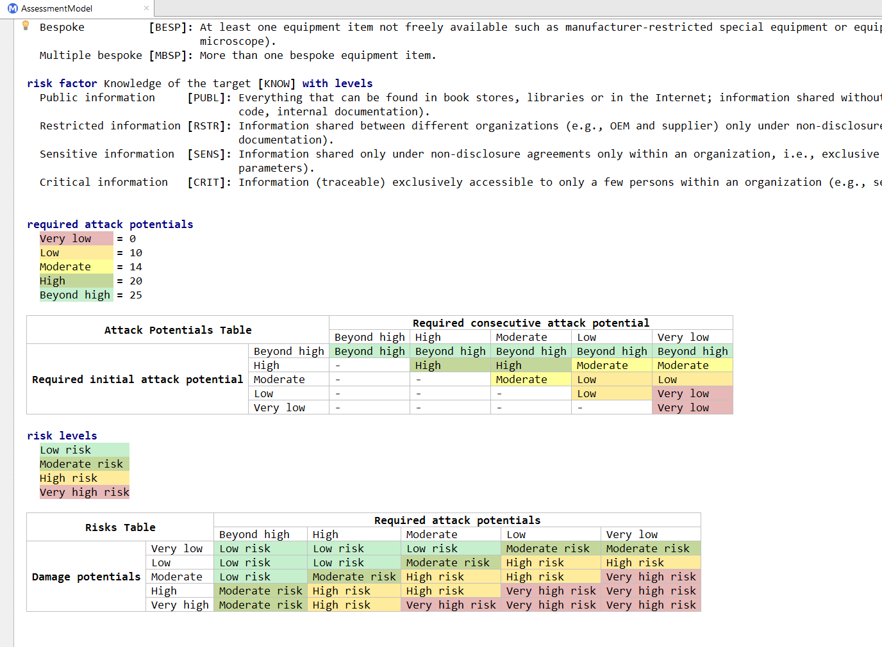Image resolution: width=882 pixels, height=647 pixels.
Task: Click the red 'Very high risk' legend entry
Action: (x=84, y=492)
